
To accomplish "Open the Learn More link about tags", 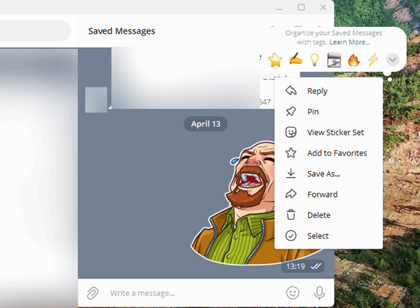I will (x=350, y=42).
